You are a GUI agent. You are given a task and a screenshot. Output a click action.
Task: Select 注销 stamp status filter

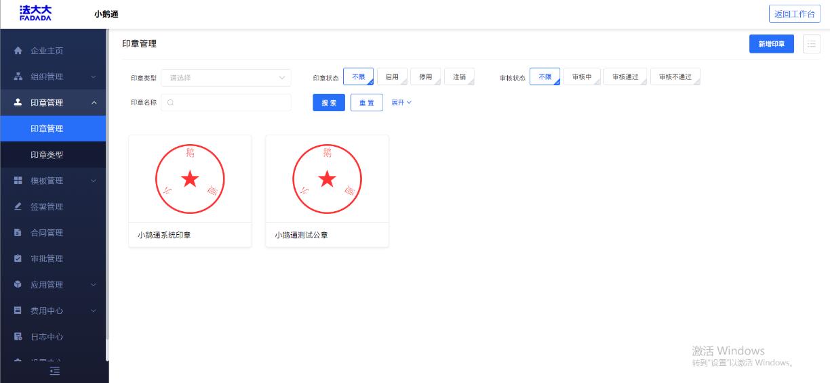click(x=459, y=77)
